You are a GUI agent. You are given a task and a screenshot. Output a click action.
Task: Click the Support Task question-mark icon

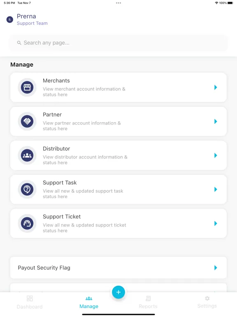click(27, 189)
